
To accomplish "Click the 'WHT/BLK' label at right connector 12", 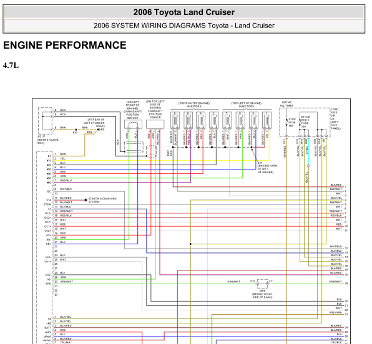I will pyautogui.click(x=336, y=247).
